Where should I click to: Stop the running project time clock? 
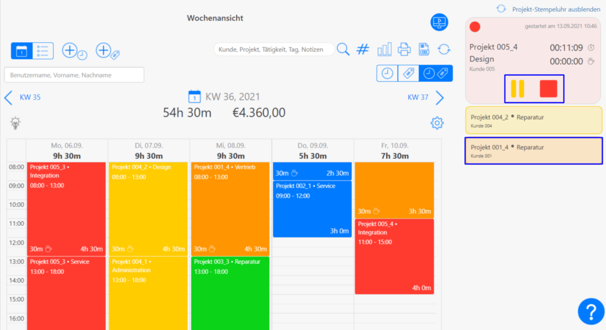[x=548, y=89]
